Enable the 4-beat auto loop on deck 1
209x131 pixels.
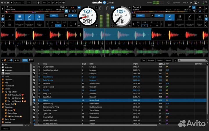[58, 26]
